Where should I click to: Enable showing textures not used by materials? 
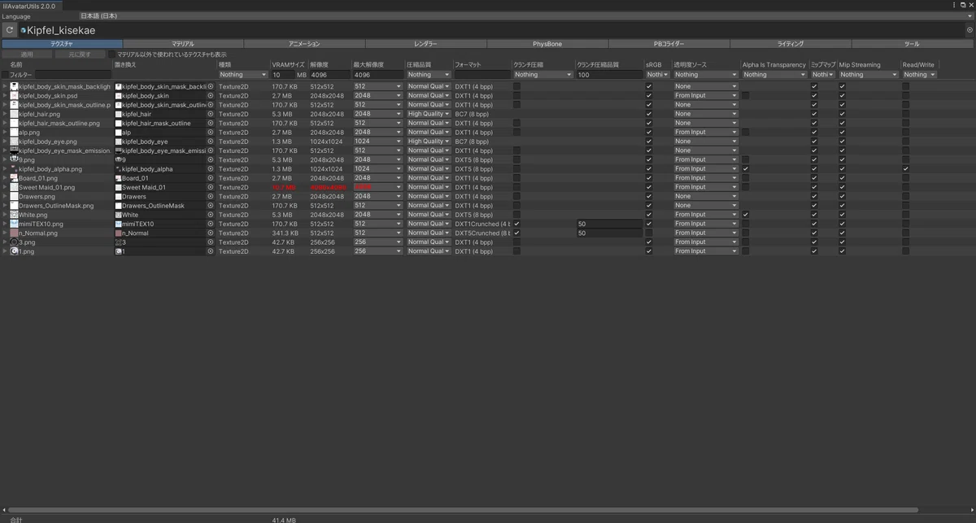point(113,54)
